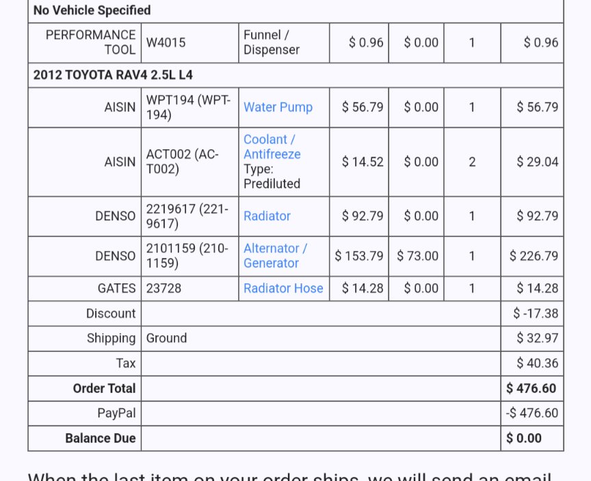Click the Tax row label
This screenshot has width=591, height=481.
coord(125,363)
